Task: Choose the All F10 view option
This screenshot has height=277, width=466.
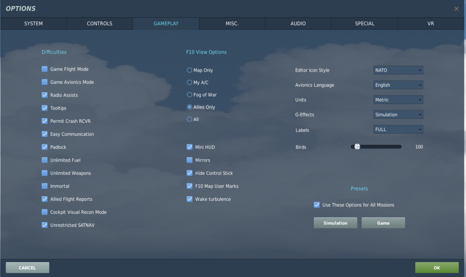Action: tap(188, 119)
